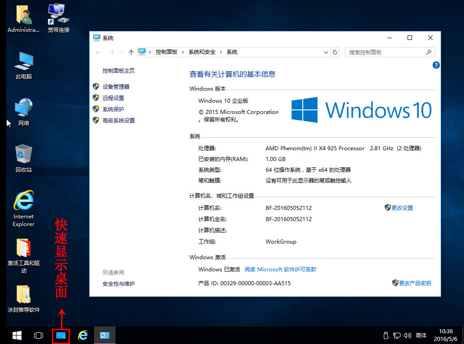Open the 宽带连接 desktop shortcut

point(59,18)
